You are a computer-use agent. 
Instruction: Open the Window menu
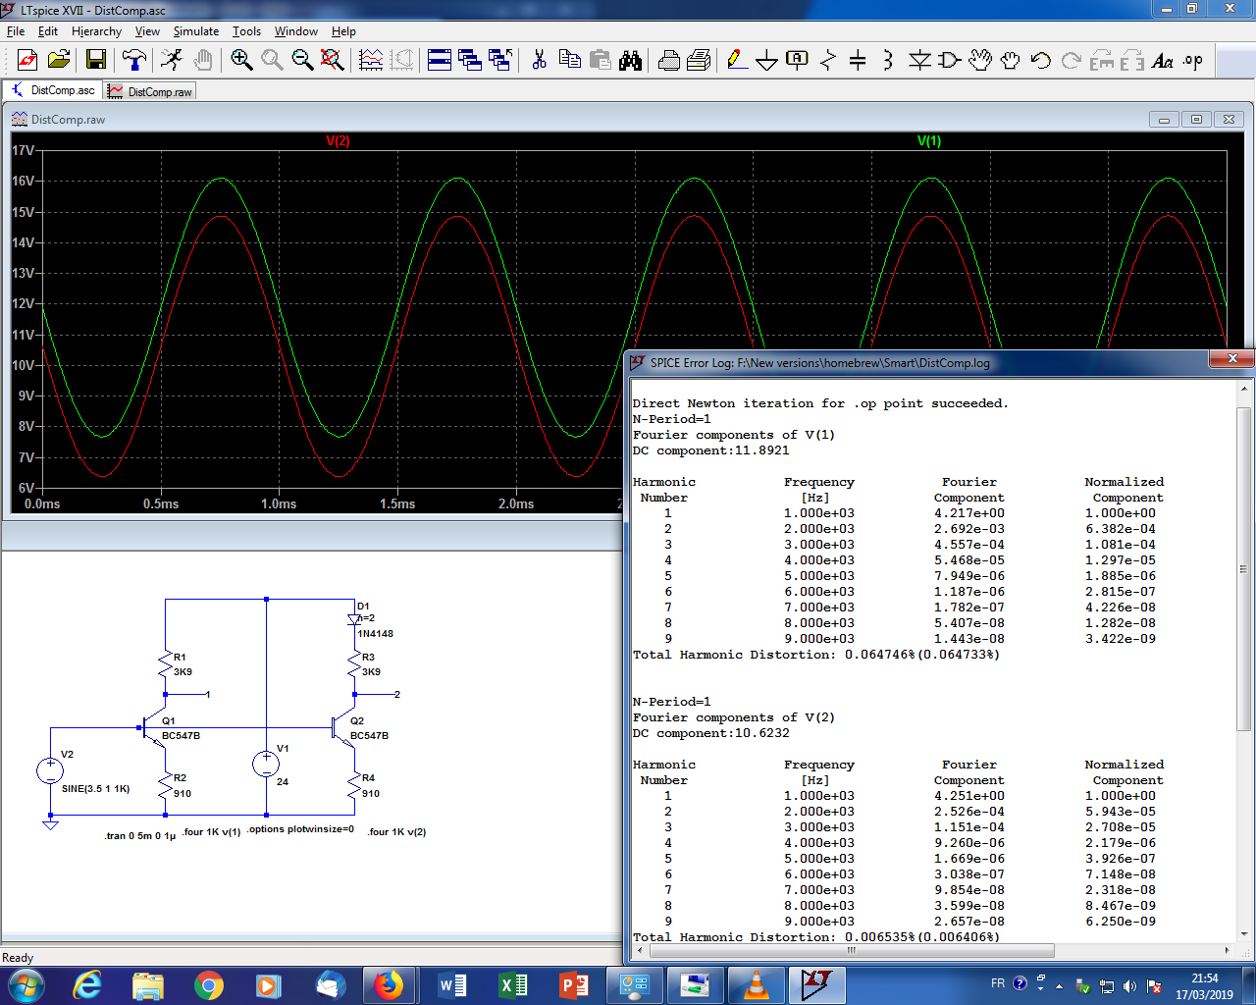tap(296, 31)
